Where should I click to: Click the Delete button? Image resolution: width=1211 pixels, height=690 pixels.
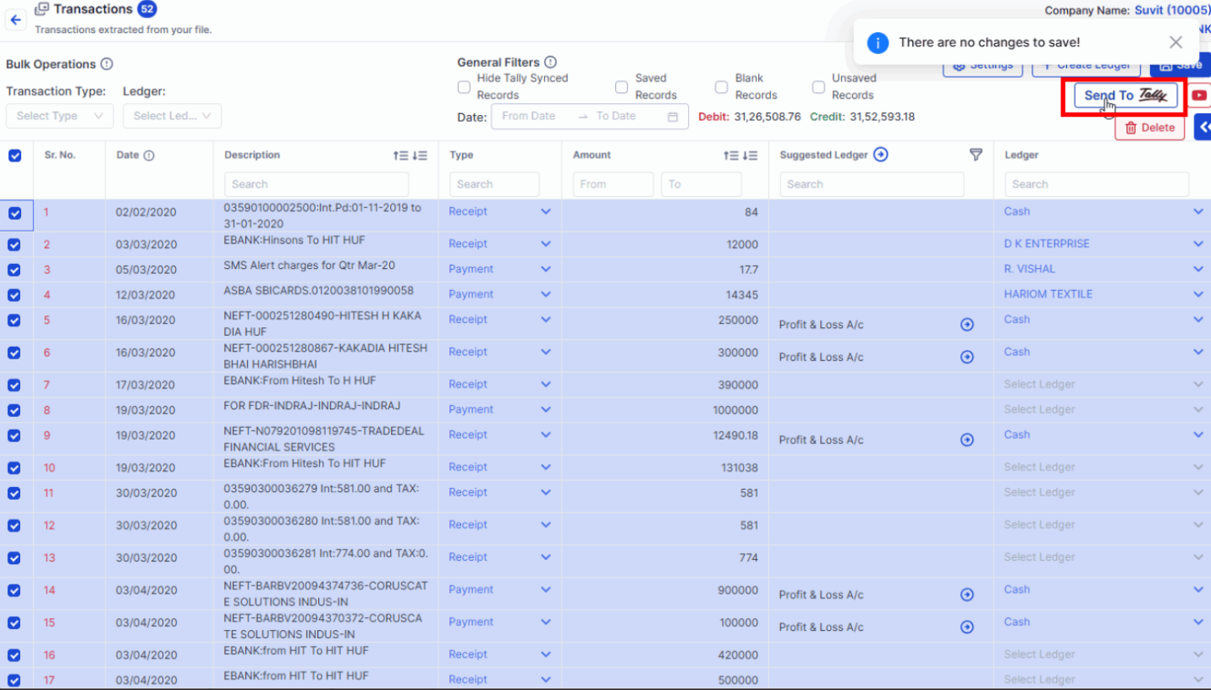click(1149, 128)
